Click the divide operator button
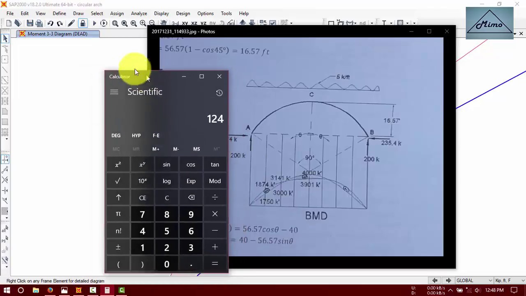 tap(215, 198)
